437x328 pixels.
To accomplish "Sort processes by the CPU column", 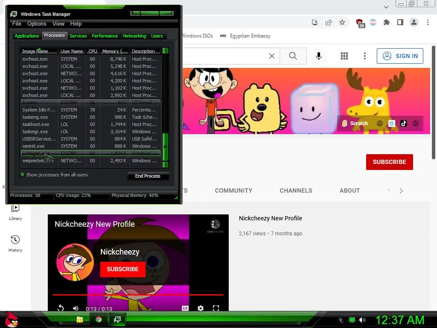I will 93,51.
